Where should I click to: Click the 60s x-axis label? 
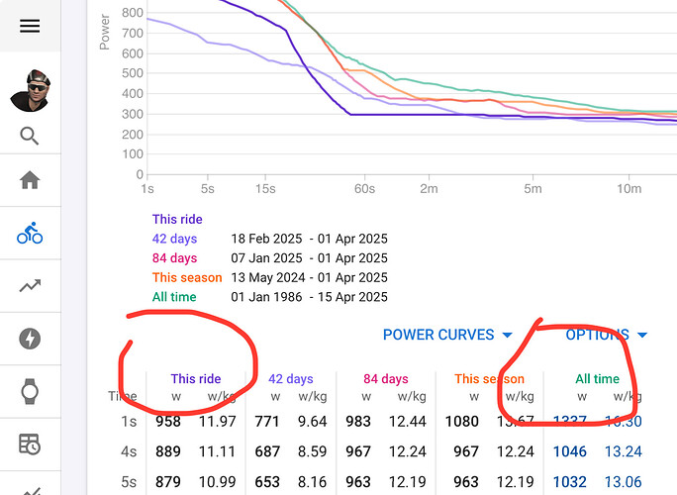coord(364,189)
